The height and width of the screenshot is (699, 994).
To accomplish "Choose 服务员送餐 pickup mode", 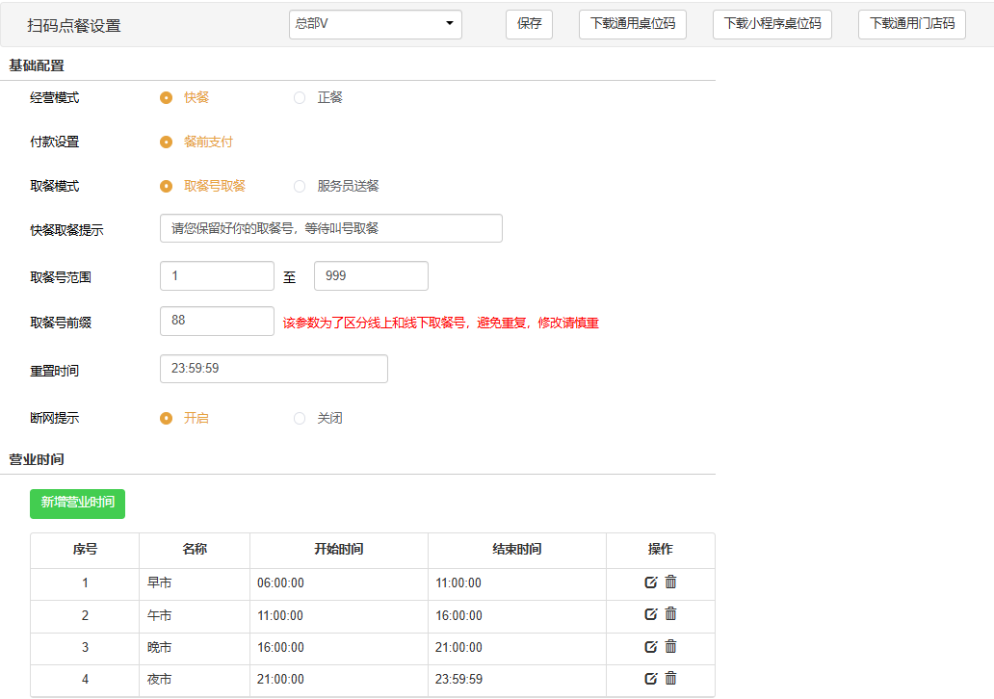I will point(300,186).
